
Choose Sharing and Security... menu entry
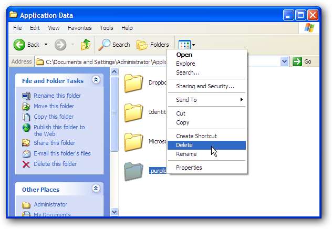click(x=206, y=86)
